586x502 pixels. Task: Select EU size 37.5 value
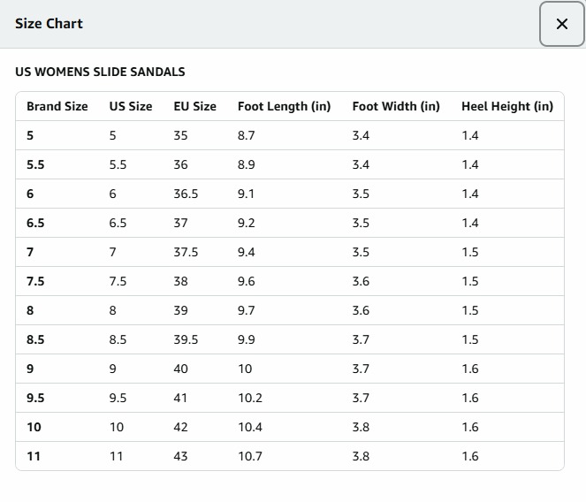pyautogui.click(x=186, y=252)
